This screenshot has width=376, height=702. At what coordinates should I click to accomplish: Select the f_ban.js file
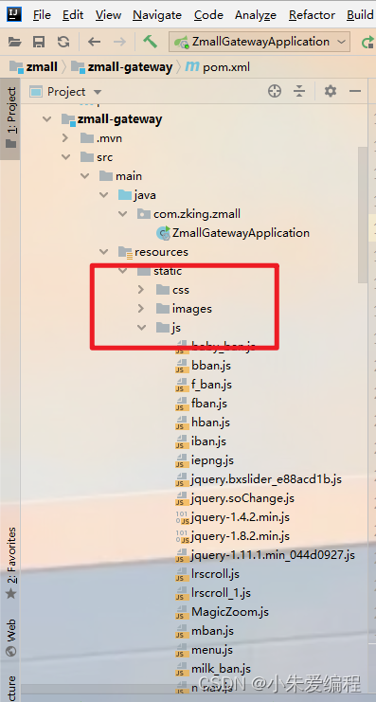[204, 384]
